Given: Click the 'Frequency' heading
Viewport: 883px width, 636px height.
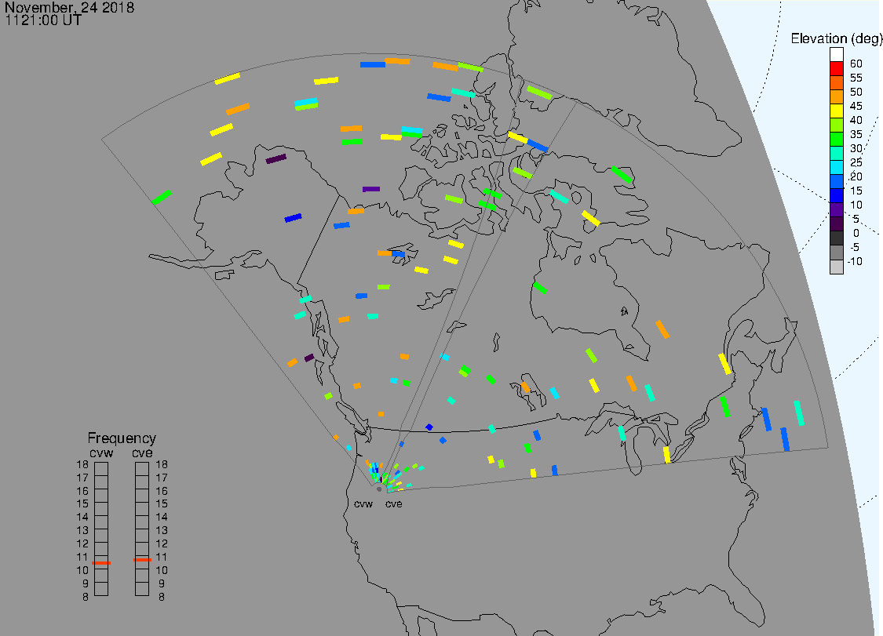Looking at the screenshot, I should coord(122,438).
